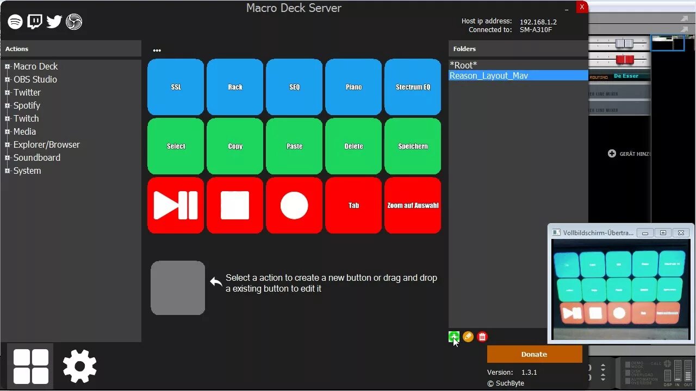The image size is (696, 391).
Task: Click the phone preview in Vollbildschirm window
Action: point(621,289)
